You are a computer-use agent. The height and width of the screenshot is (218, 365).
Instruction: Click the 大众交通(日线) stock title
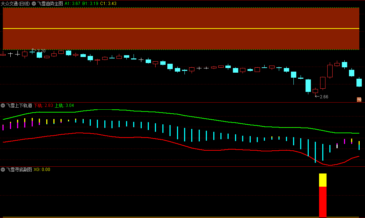tap(15, 4)
